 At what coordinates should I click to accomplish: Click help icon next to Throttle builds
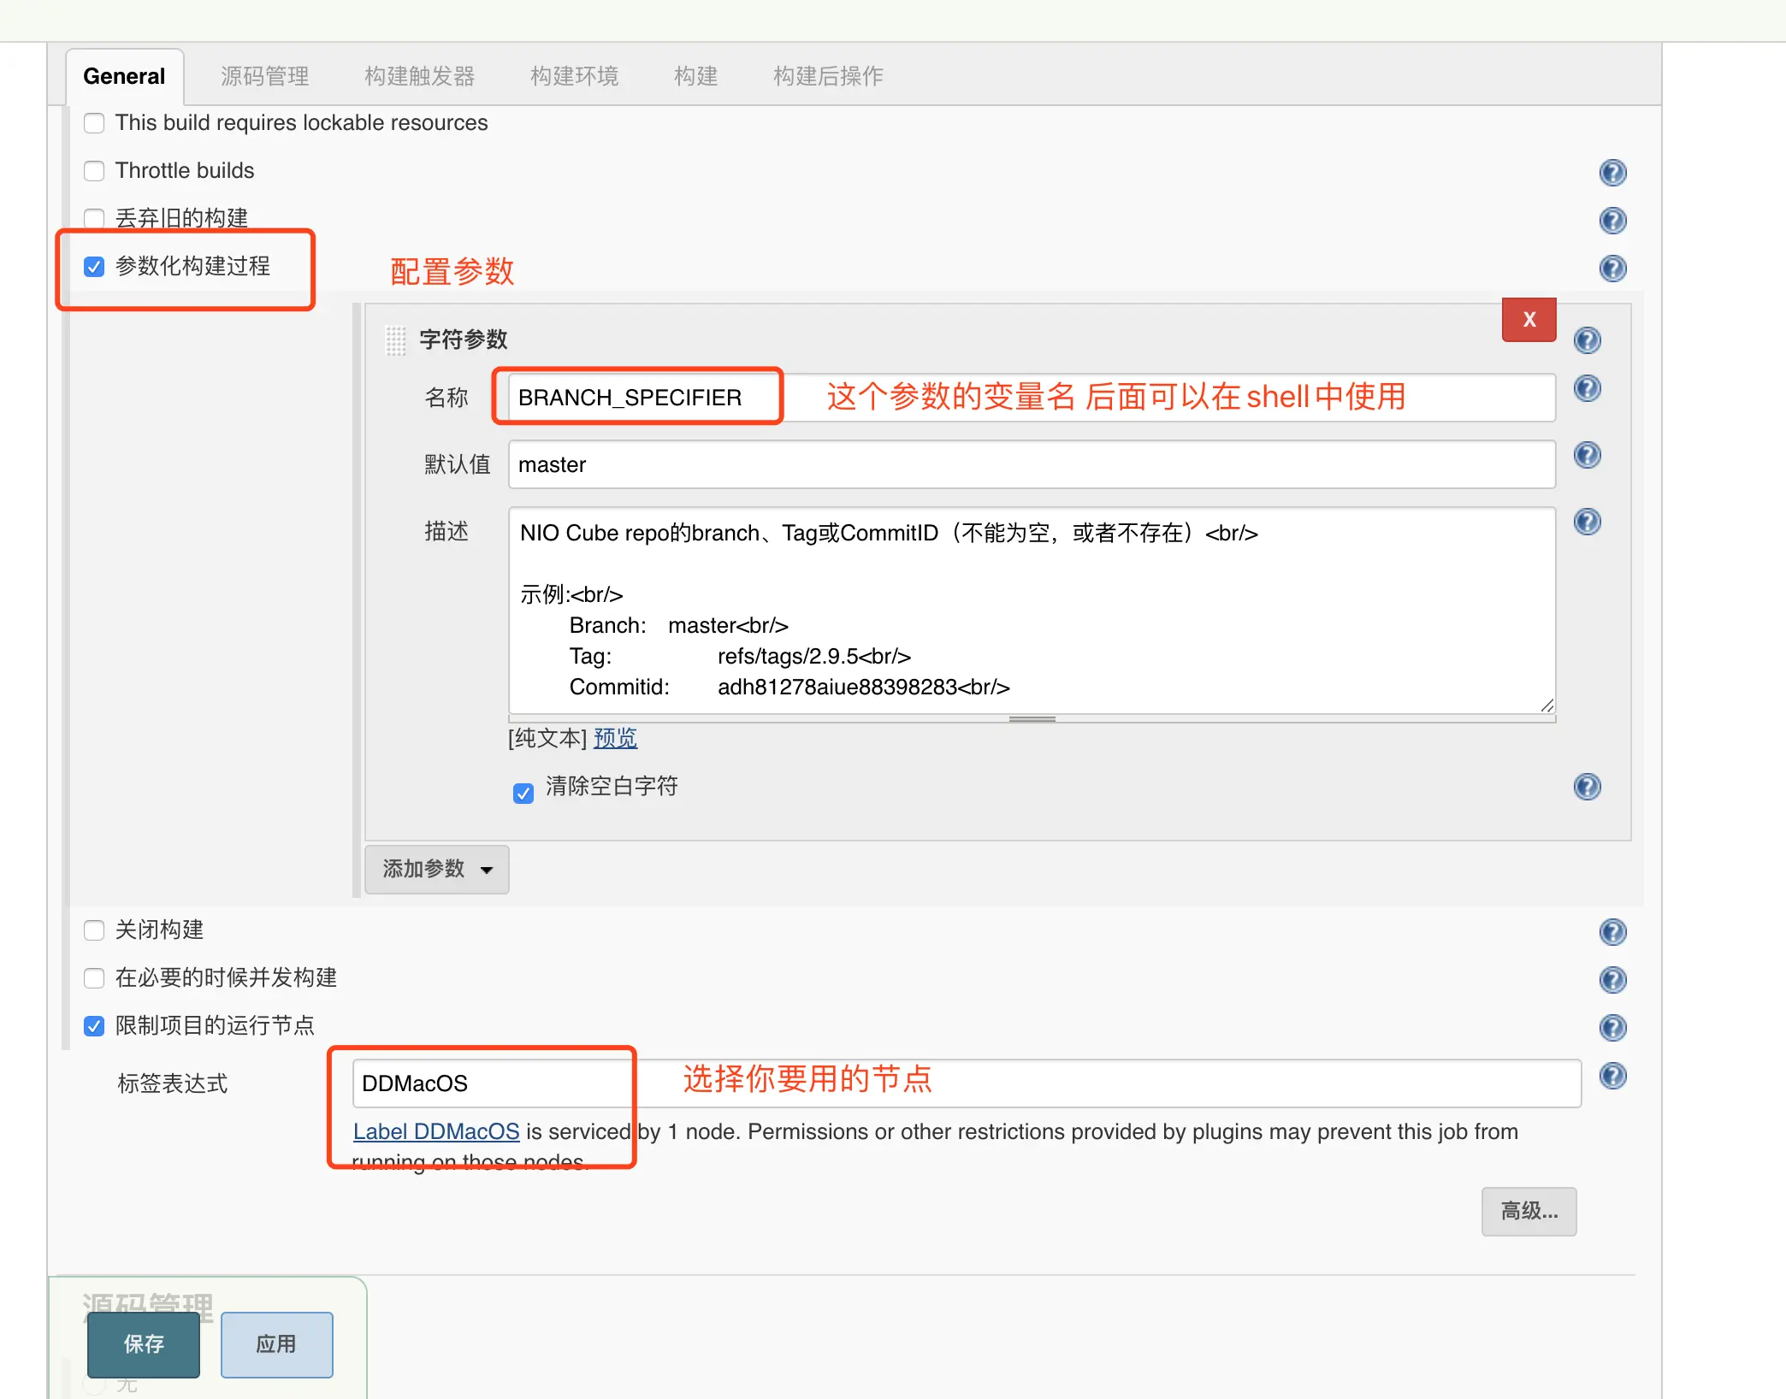tap(1612, 173)
